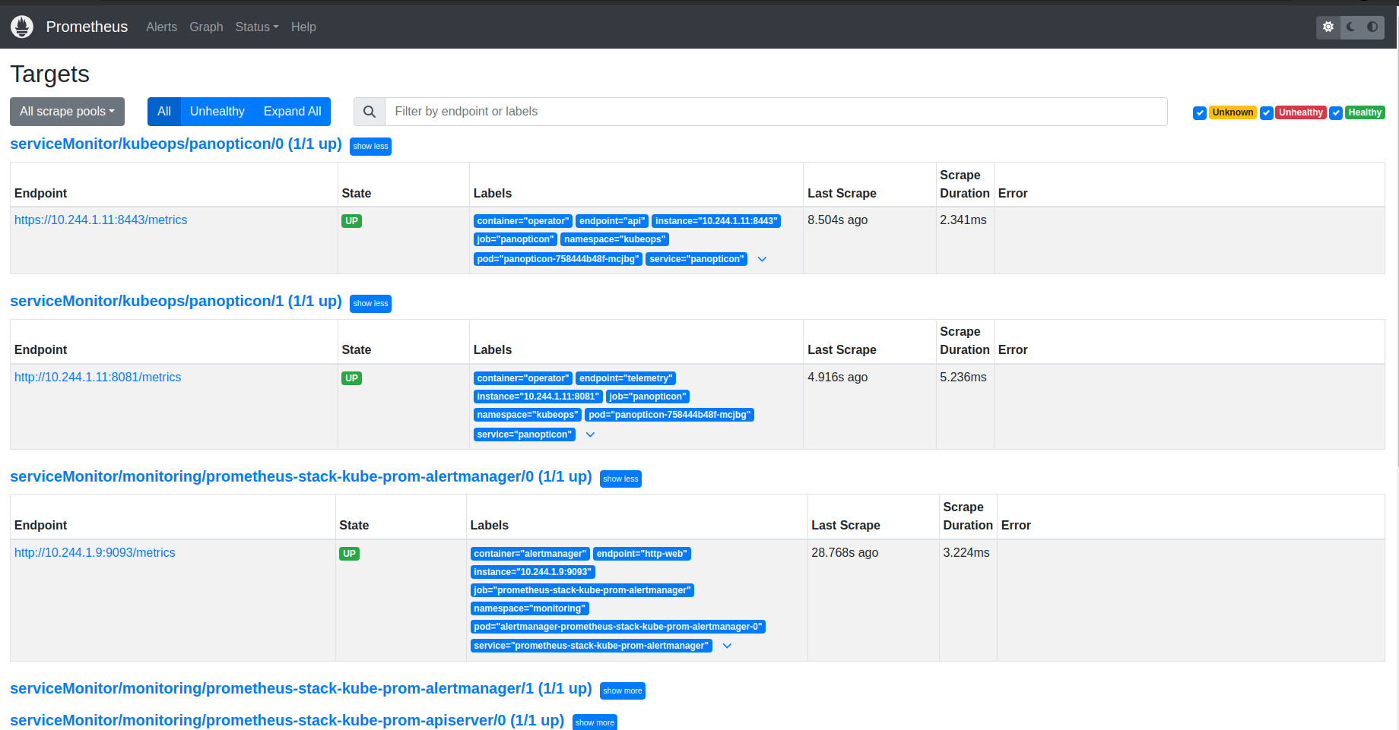
Task: Click show less for panopticon/0
Action: [370, 146]
